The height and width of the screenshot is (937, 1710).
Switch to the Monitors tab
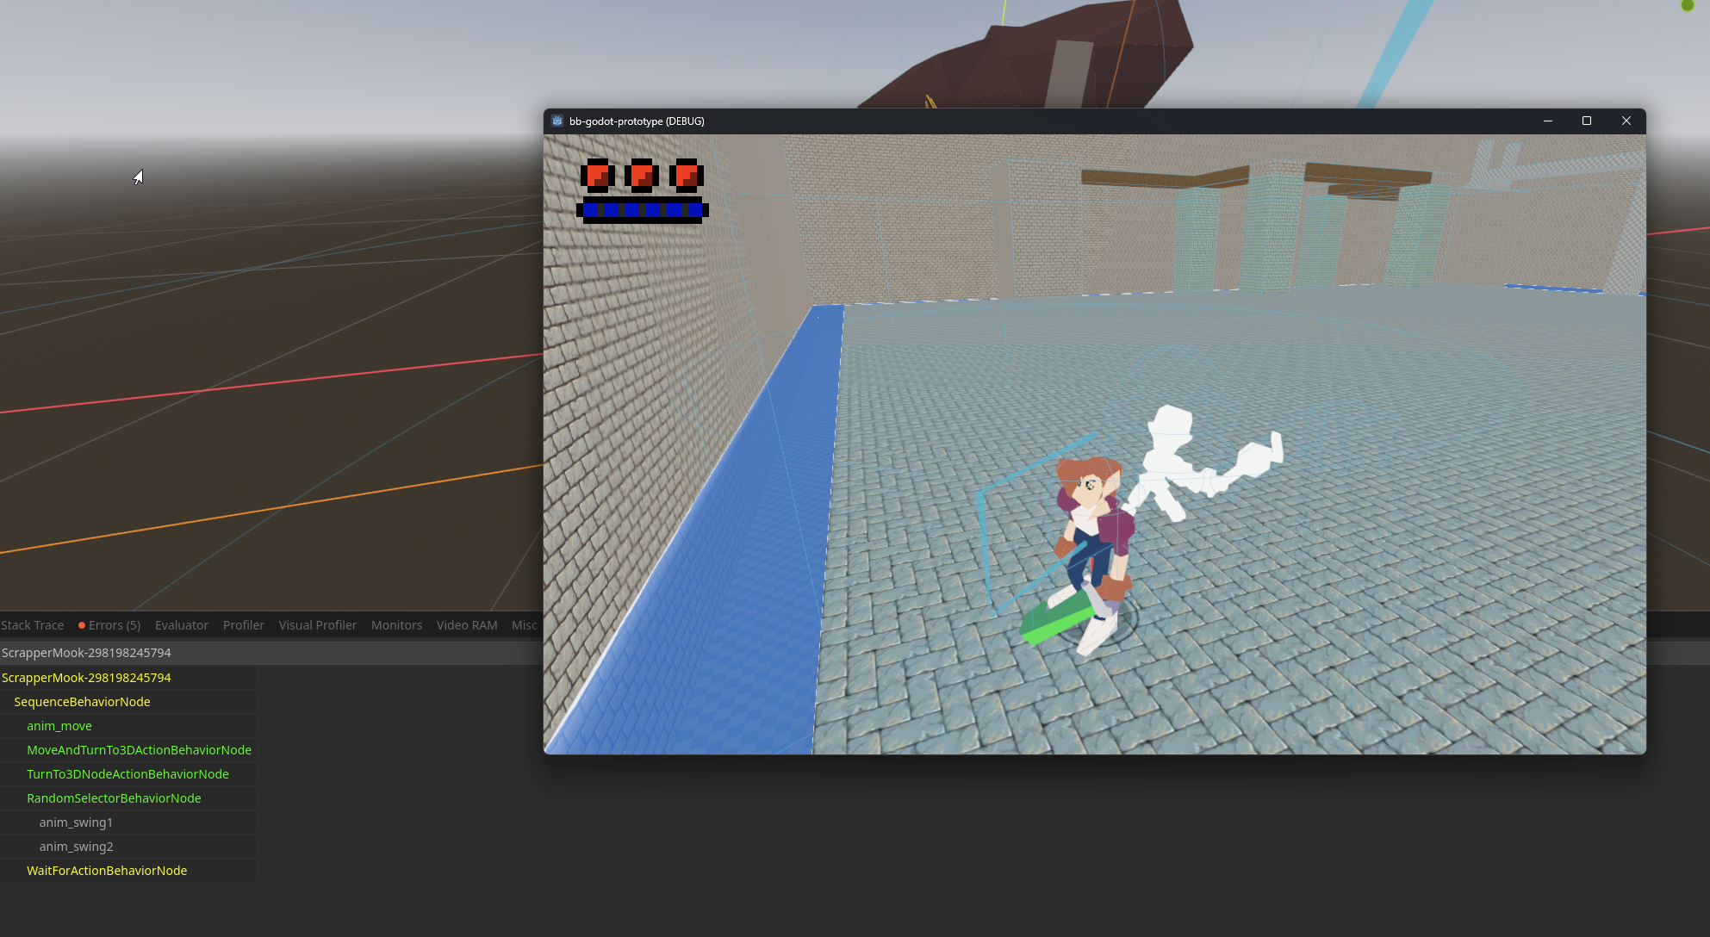pyautogui.click(x=396, y=625)
